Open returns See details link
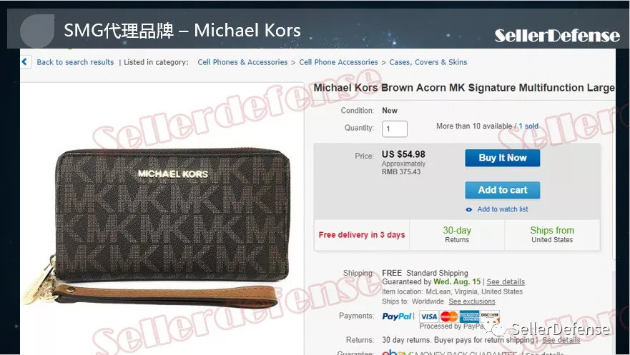Screen dimensions: 630x355 pyautogui.click(x=561, y=340)
